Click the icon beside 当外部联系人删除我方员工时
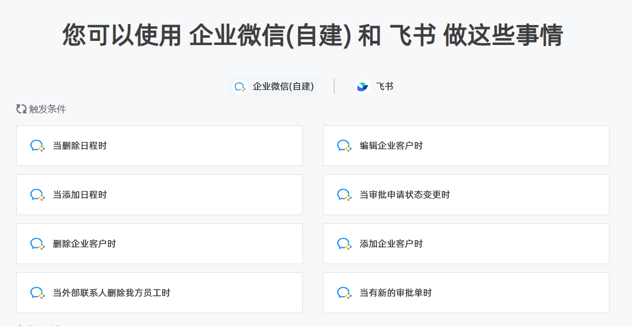This screenshot has height=326, width=632. click(x=38, y=293)
